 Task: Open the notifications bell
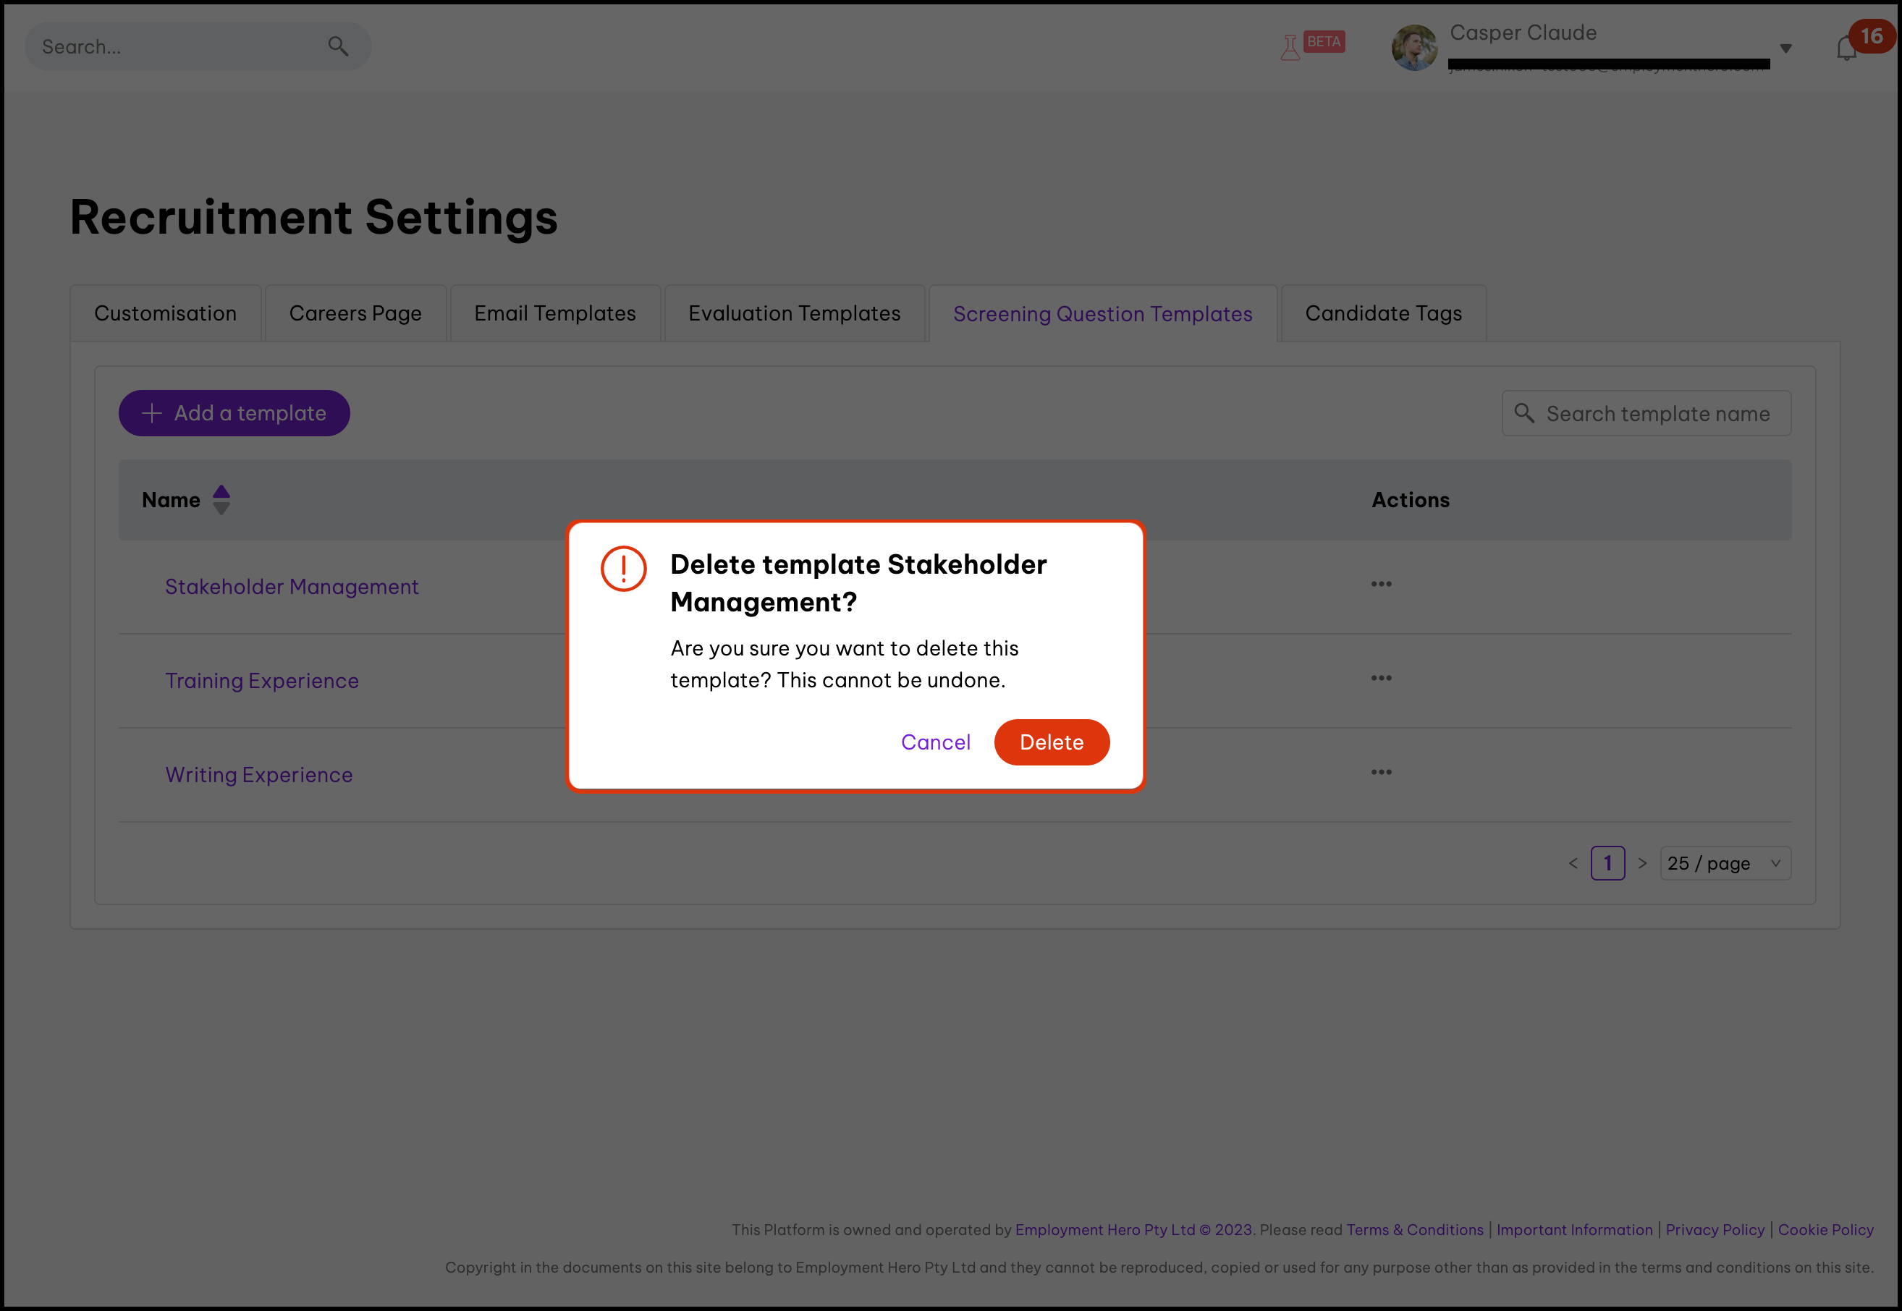tap(1846, 49)
